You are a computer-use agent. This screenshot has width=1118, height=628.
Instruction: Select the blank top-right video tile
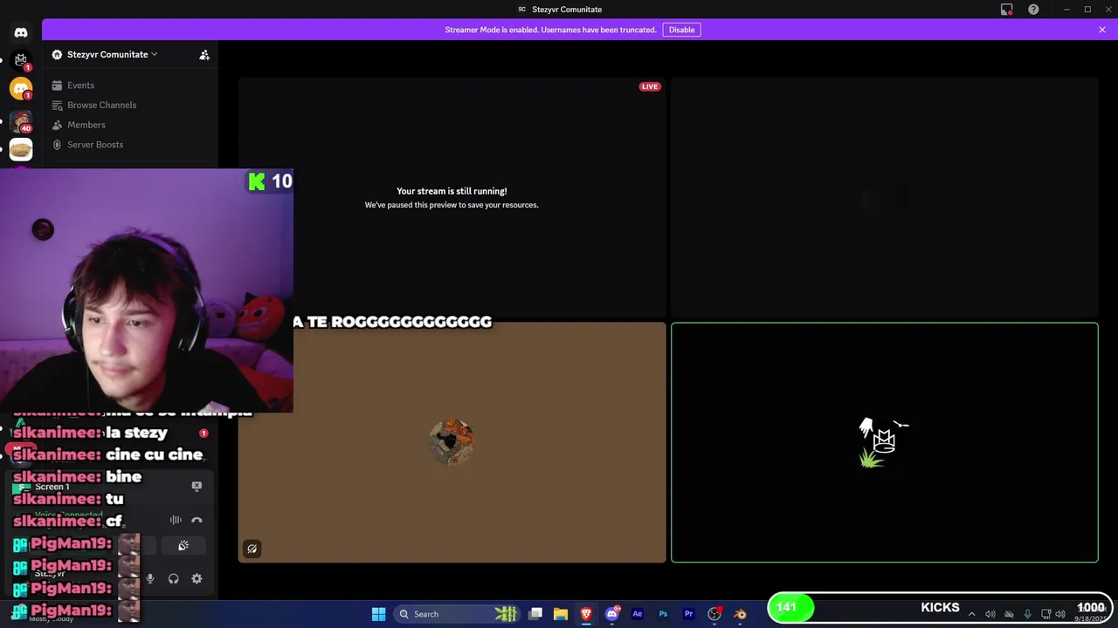[x=884, y=197]
